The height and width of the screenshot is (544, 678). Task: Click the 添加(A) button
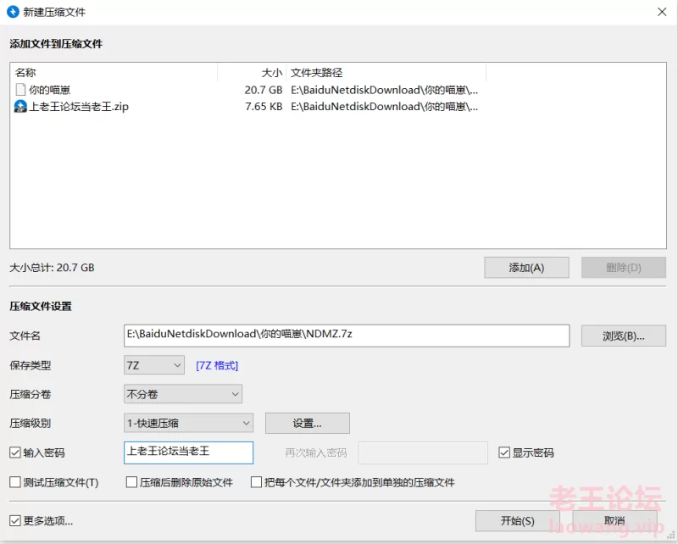tap(526, 268)
